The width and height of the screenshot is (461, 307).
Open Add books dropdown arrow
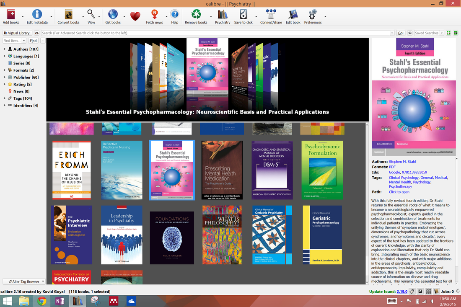pos(22,16)
